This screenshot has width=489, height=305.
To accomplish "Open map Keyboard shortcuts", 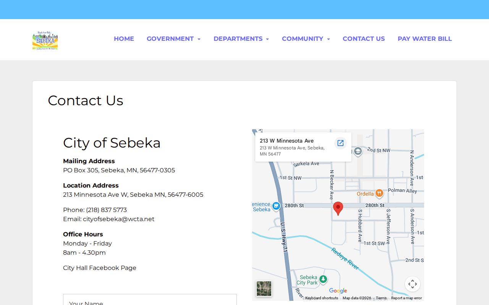I will pos(322,298).
